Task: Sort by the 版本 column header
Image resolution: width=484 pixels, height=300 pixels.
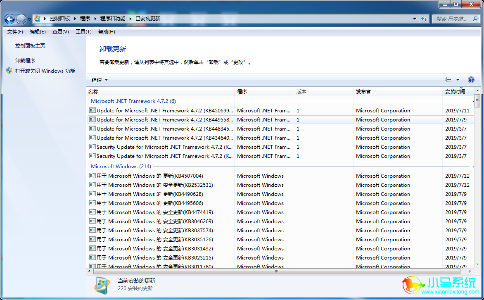Action: coord(323,91)
